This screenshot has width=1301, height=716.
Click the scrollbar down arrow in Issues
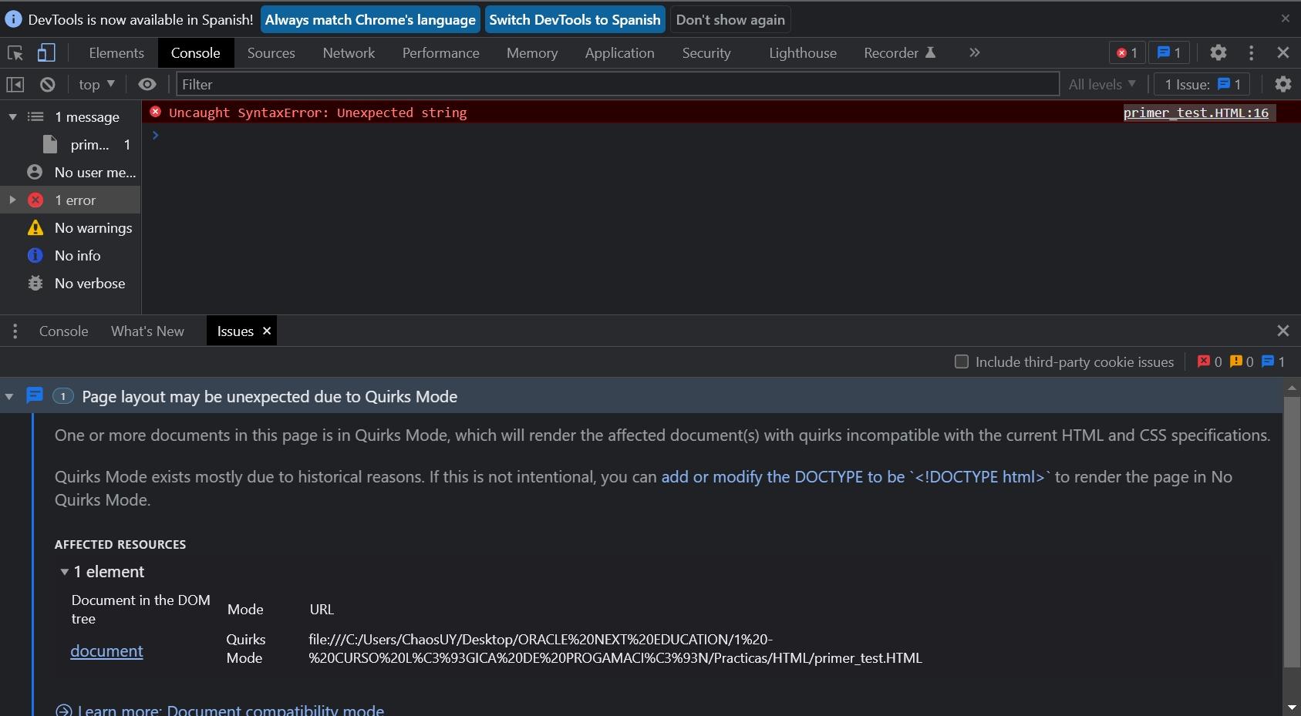coord(1291,707)
